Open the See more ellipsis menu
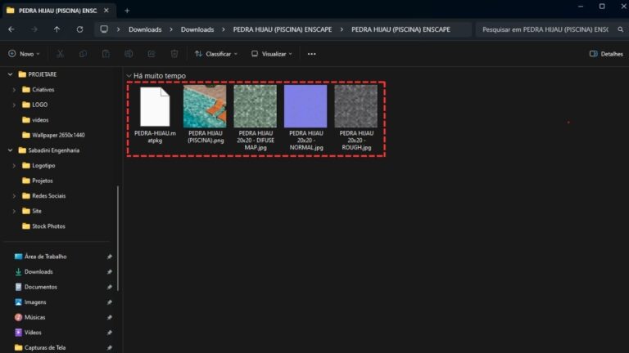The height and width of the screenshot is (353, 629). 311,54
